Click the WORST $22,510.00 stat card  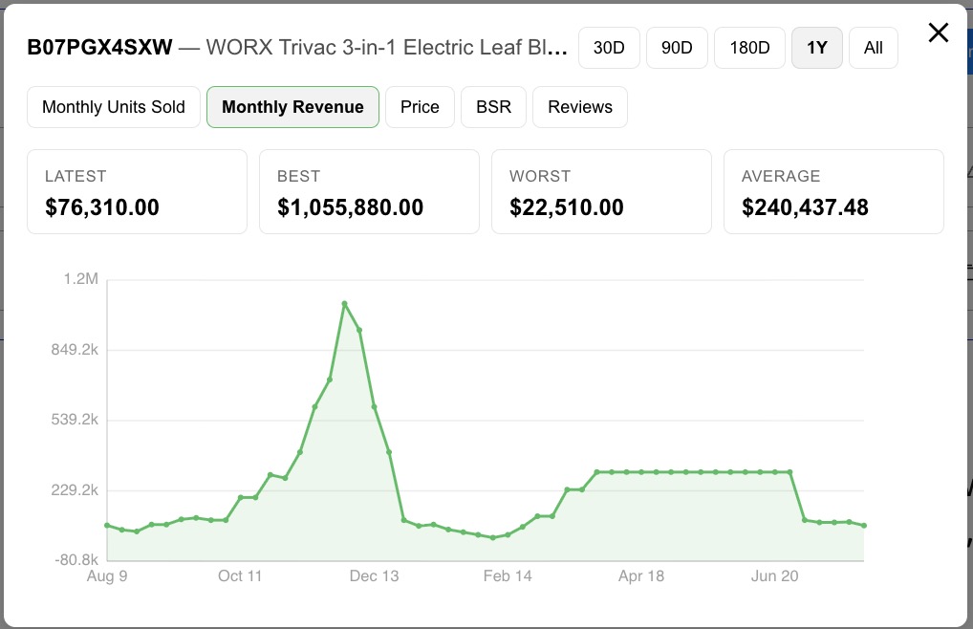tap(601, 192)
